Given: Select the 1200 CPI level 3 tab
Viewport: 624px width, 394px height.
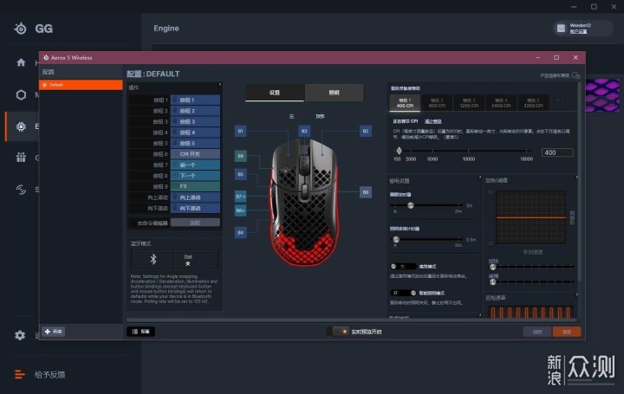Looking at the screenshot, I should tap(469, 103).
